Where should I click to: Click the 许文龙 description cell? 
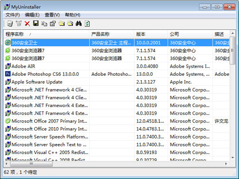click(221, 121)
